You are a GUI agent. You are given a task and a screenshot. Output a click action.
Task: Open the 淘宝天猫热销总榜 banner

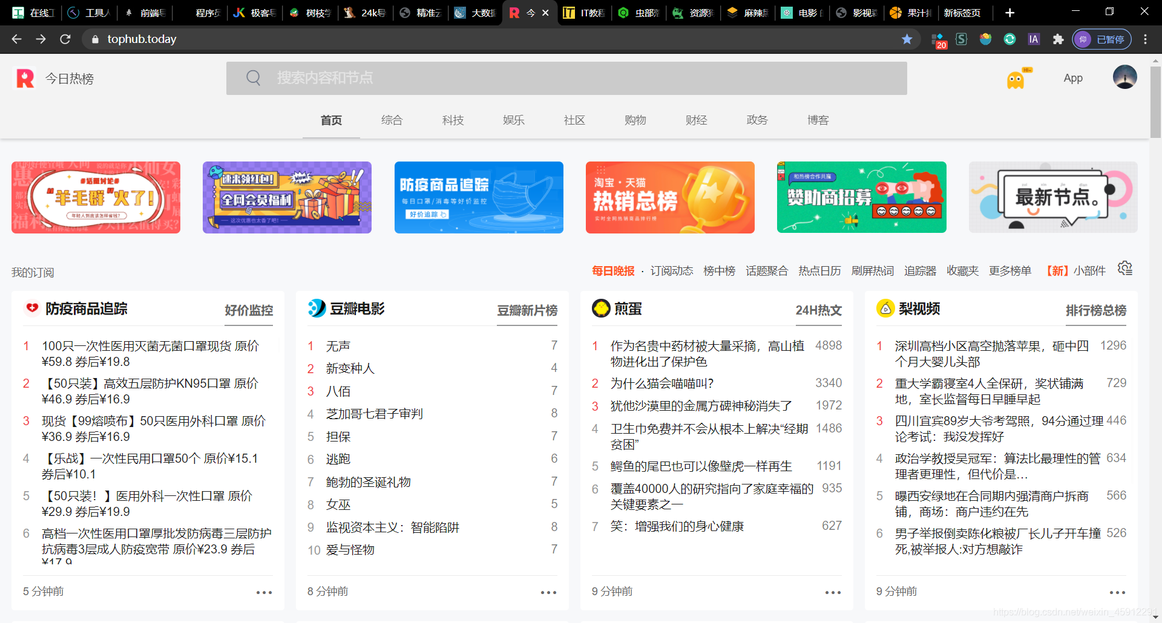click(x=670, y=197)
